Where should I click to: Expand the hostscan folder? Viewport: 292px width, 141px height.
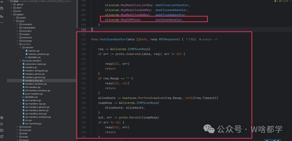point(17,127)
